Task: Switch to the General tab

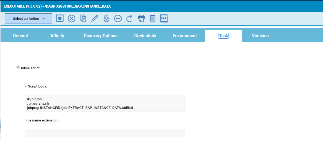Action: pyautogui.click(x=20, y=36)
